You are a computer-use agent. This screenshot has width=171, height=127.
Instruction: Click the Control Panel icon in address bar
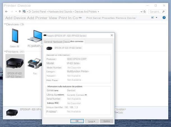(24, 11)
